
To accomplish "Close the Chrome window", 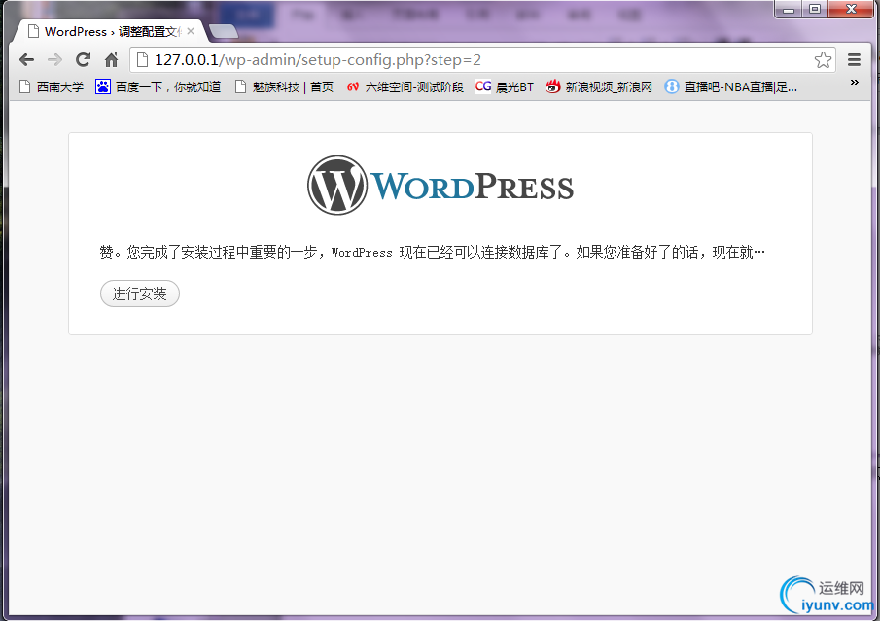I will (x=851, y=10).
